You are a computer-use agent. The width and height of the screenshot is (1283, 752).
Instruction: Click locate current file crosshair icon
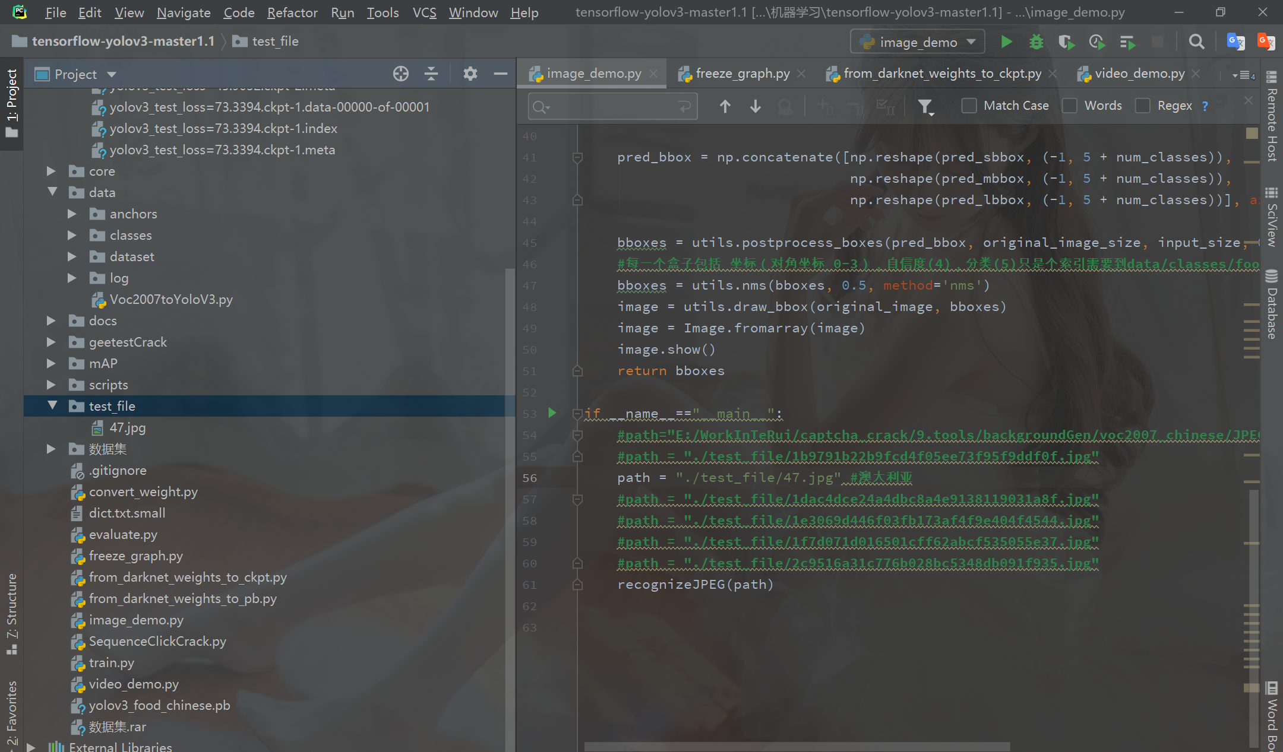tap(401, 74)
